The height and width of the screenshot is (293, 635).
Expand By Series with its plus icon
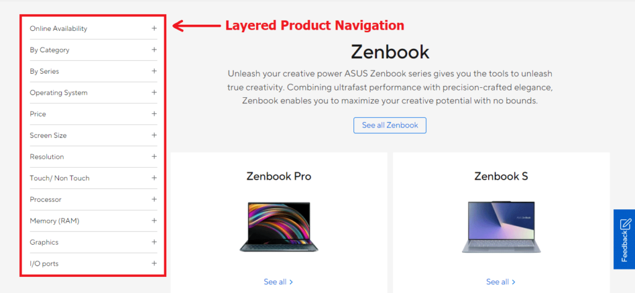coord(154,71)
